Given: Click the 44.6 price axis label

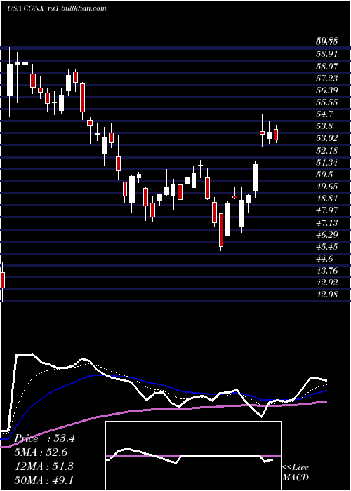Looking at the screenshot, I should [x=325, y=259].
